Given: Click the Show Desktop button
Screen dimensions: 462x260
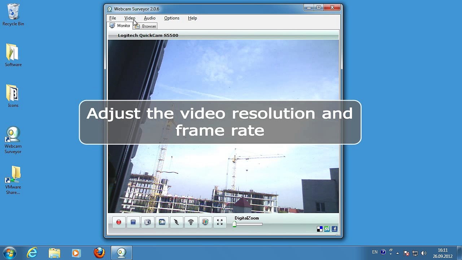Looking at the screenshot, I should [x=459, y=253].
